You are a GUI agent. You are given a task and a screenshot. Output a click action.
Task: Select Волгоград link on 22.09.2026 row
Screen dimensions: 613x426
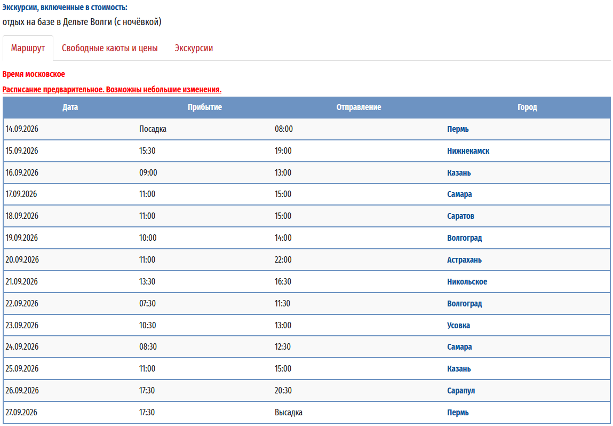tap(464, 304)
